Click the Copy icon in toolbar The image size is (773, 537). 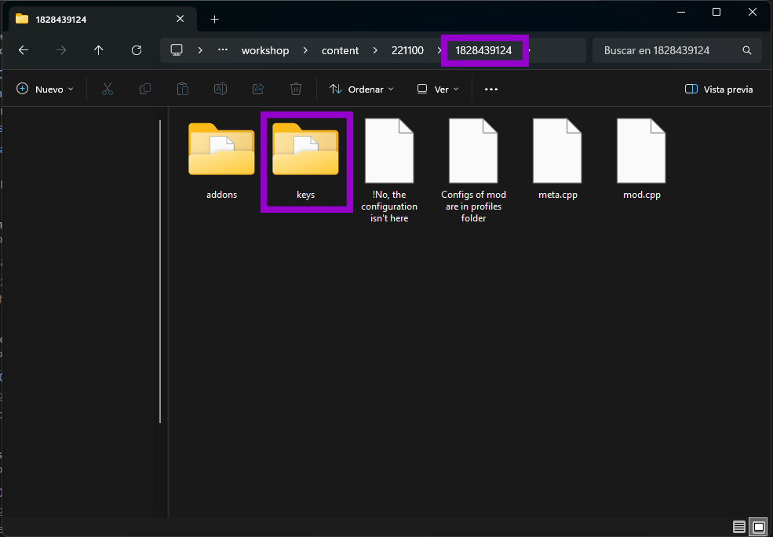click(x=145, y=89)
